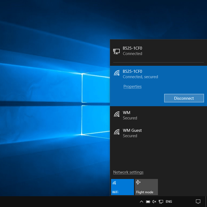Click the network icon in the system tray
207x207 pixels.
tap(161, 202)
